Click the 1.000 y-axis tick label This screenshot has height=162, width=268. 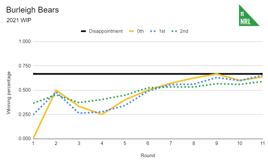[x=24, y=42]
